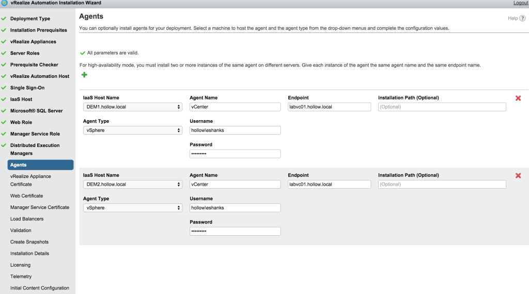Go to the Load Balancers step

click(27, 219)
